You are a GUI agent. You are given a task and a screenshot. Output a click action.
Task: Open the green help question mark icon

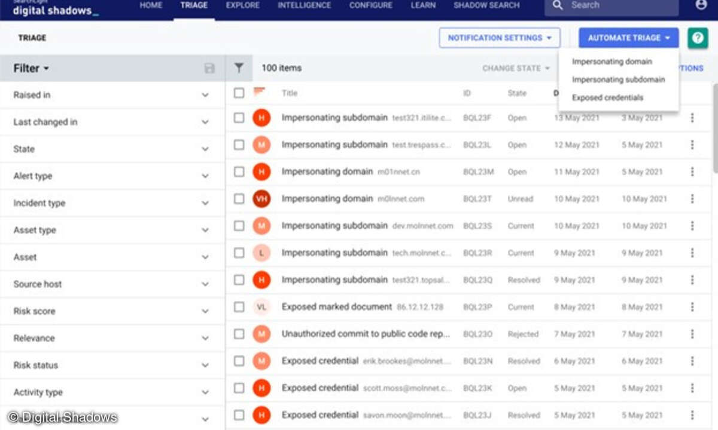(698, 38)
